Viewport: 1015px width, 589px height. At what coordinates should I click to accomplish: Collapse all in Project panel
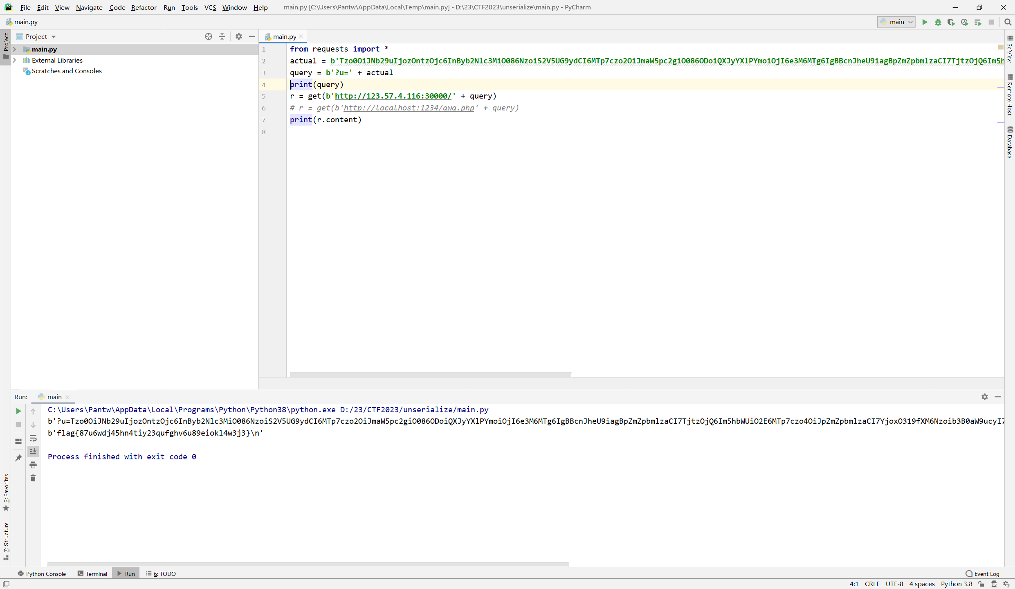click(x=222, y=36)
